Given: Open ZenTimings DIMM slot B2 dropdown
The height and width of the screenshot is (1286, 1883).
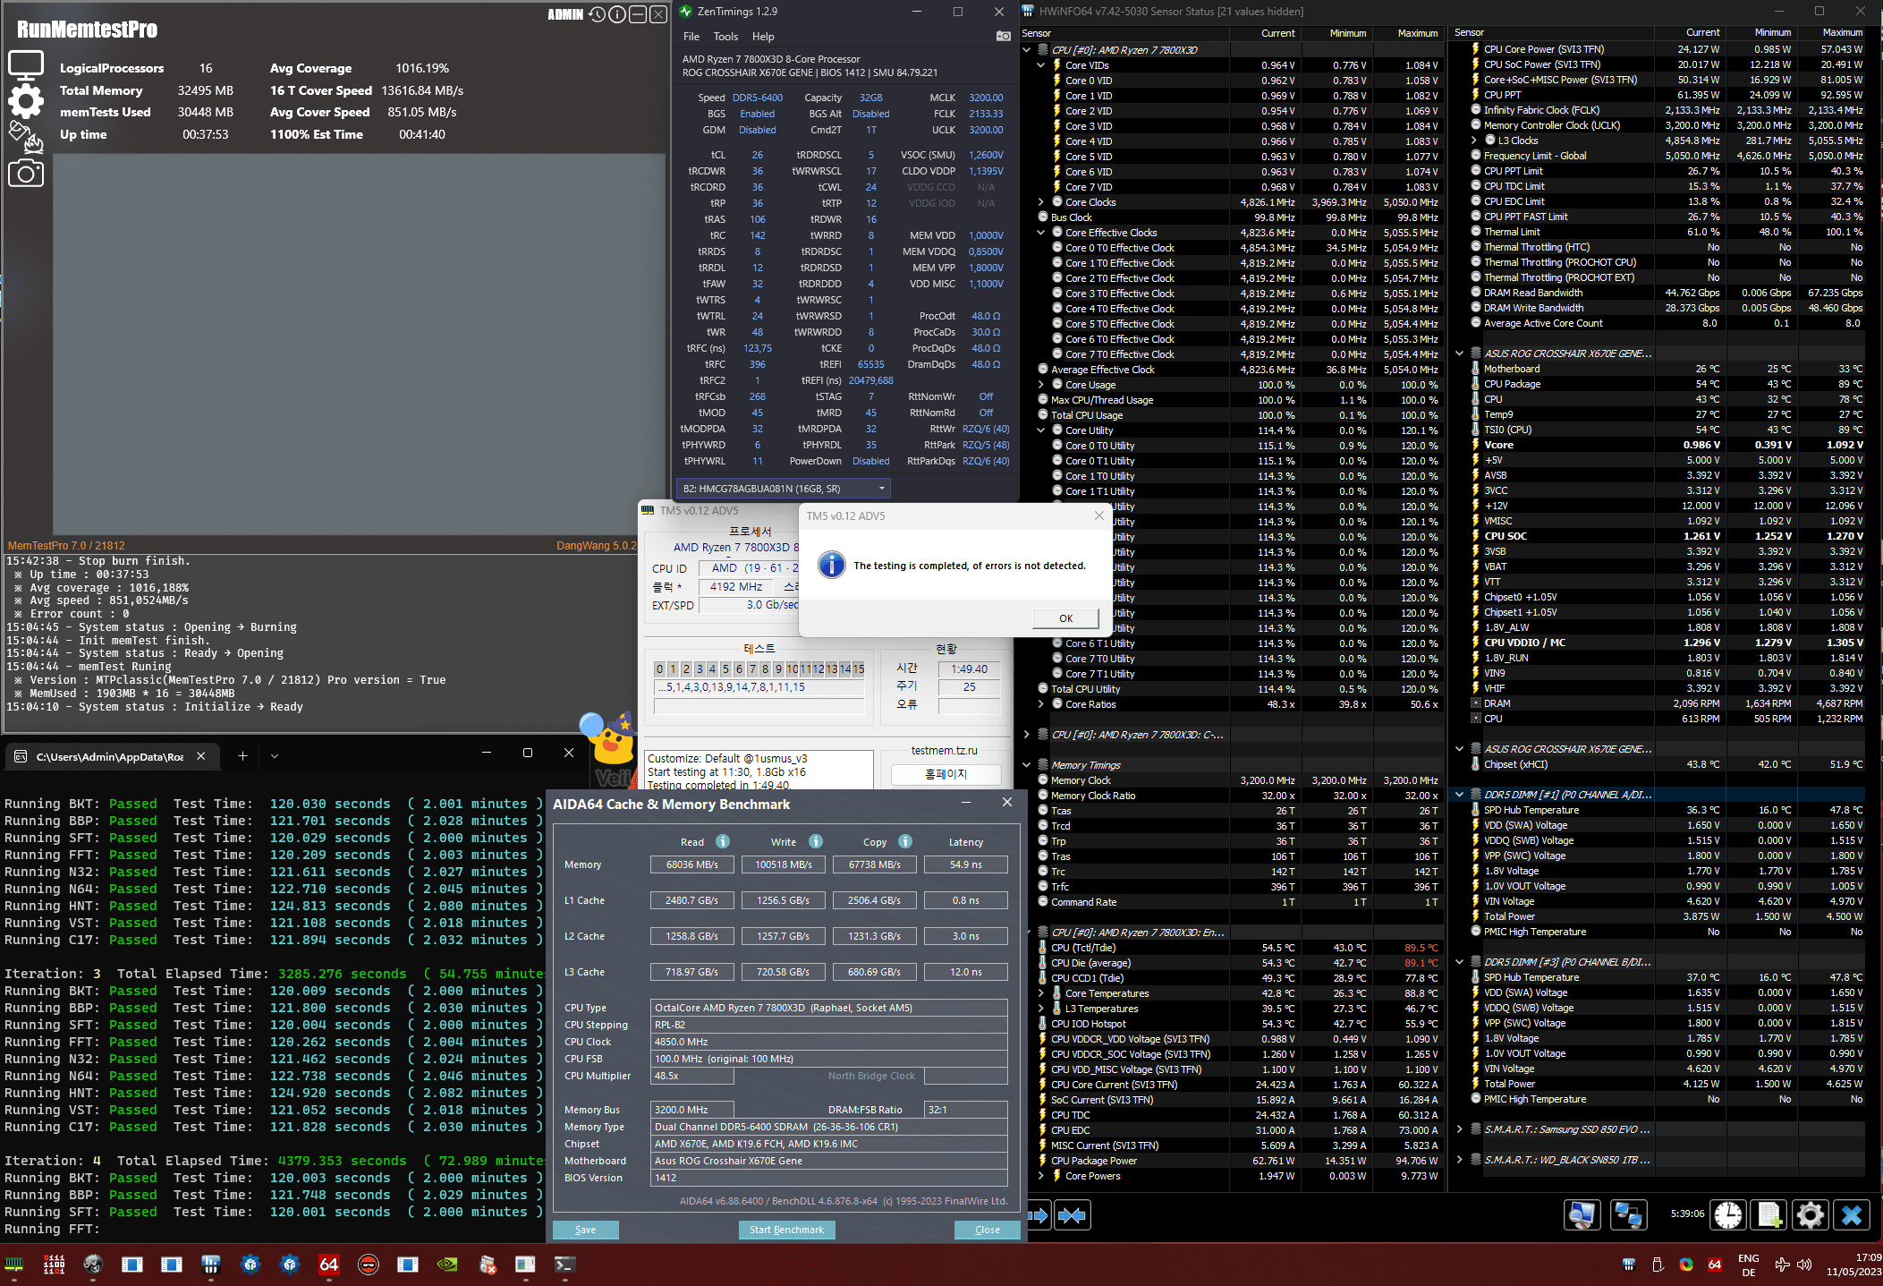Looking at the screenshot, I should click(x=784, y=489).
